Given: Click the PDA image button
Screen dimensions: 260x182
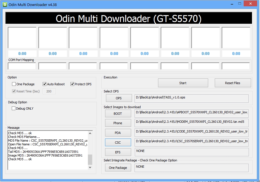Looking at the screenshot, I should [x=118, y=133].
